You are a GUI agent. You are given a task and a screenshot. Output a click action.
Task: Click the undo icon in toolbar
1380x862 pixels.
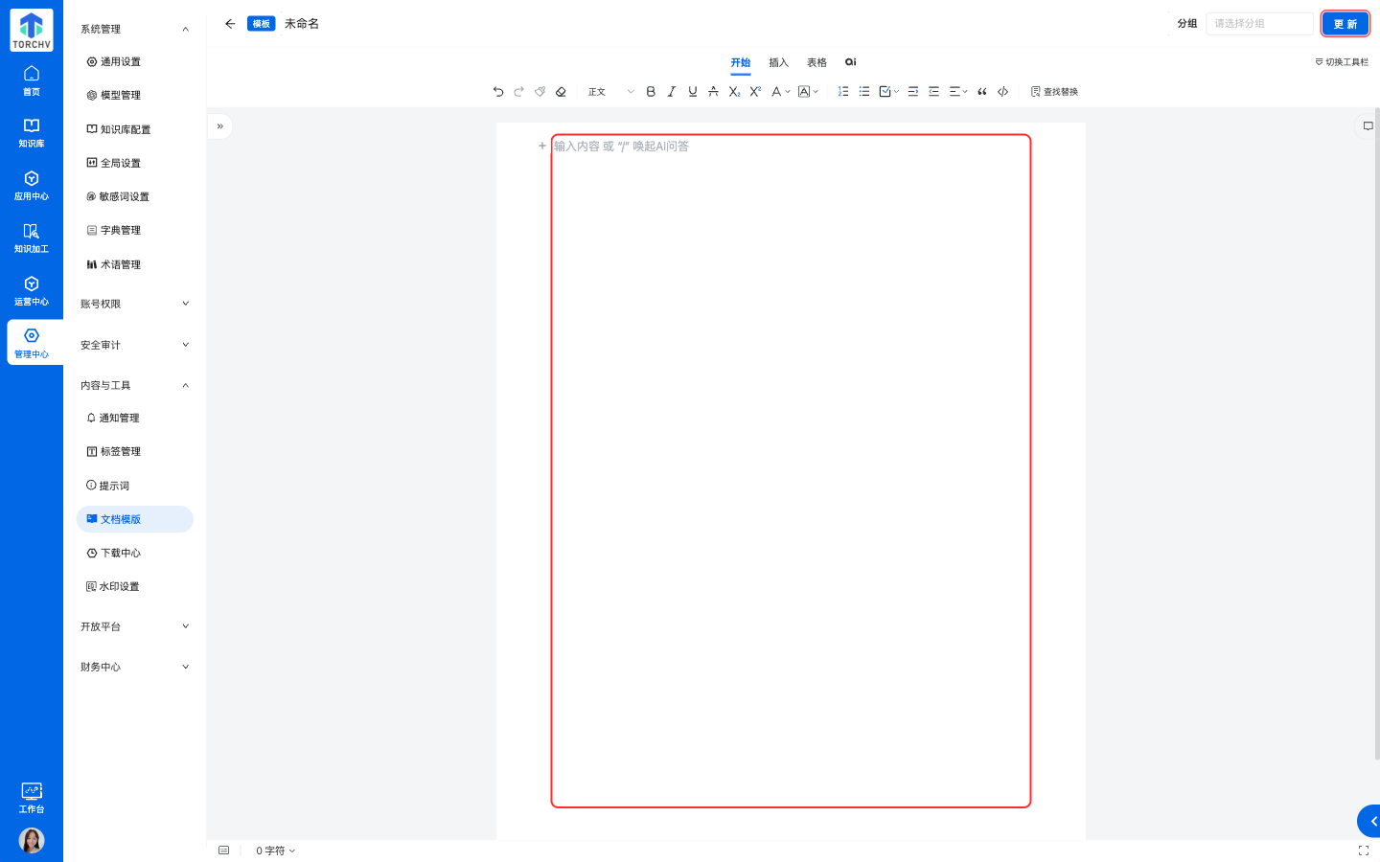click(498, 92)
